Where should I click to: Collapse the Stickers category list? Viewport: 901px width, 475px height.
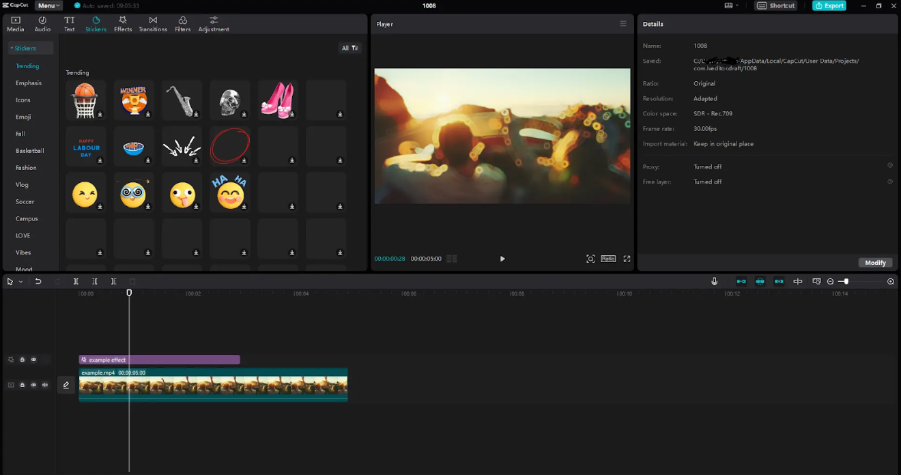(x=31, y=48)
